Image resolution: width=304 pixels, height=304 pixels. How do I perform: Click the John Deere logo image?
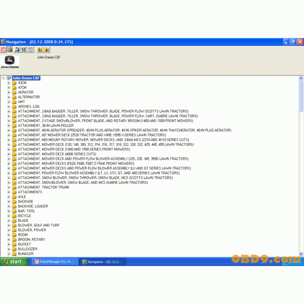tap(10, 62)
